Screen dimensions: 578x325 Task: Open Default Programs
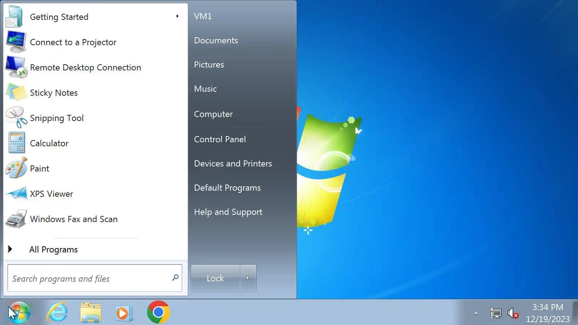pyautogui.click(x=227, y=188)
